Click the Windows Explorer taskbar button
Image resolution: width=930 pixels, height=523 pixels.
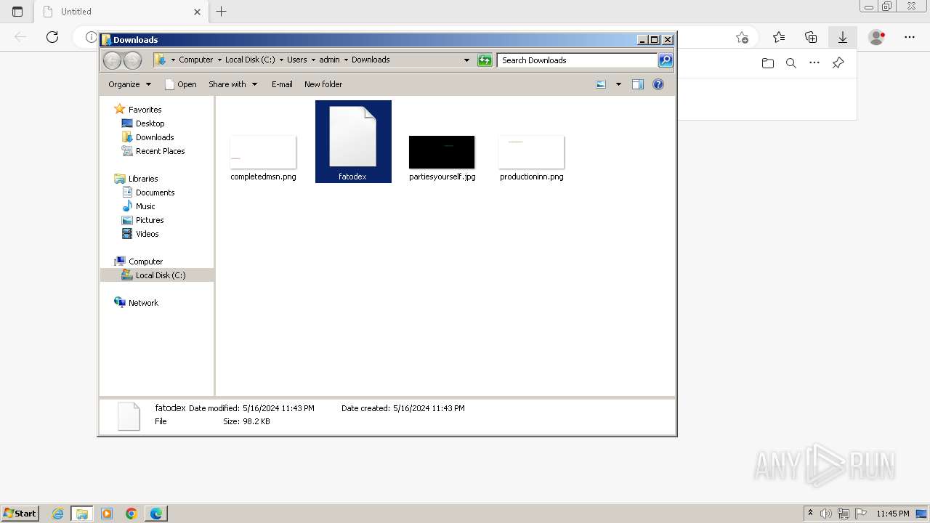click(82, 514)
